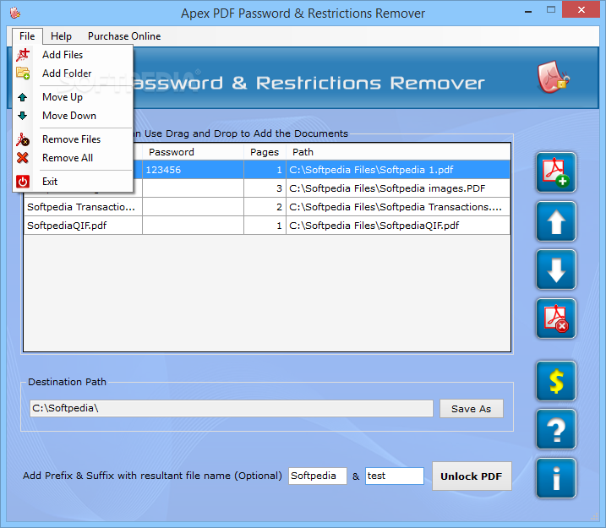Viewport: 606px width, 528px height.
Task: Click pages cell showing 3
Action: pyautogui.click(x=265, y=188)
